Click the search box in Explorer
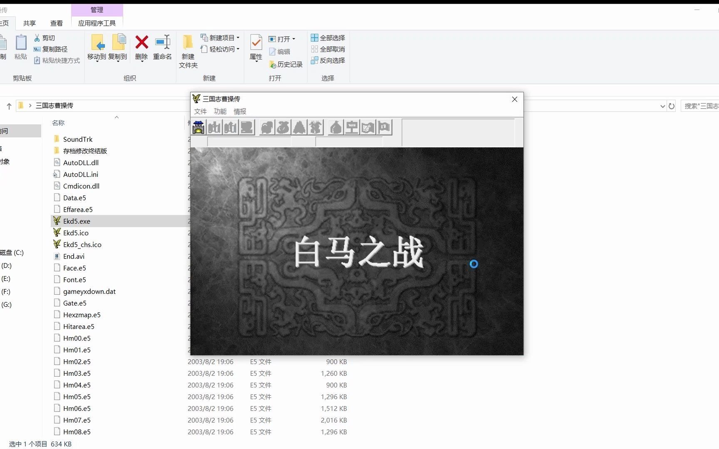This screenshot has height=449, width=719. point(700,106)
